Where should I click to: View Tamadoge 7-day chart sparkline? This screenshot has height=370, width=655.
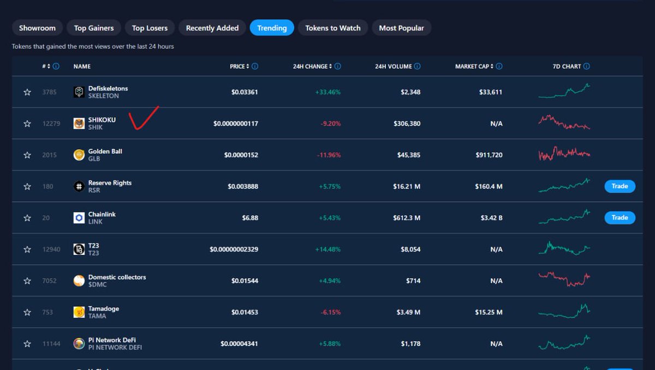[x=564, y=311]
